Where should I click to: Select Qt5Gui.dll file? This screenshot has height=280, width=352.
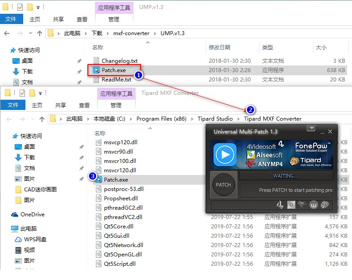[116, 235]
